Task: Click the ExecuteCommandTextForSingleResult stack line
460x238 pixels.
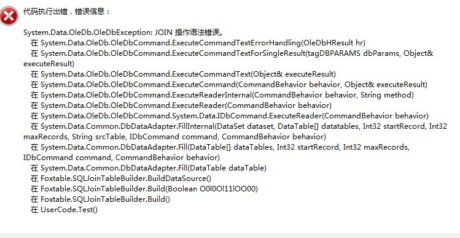Action: [232, 53]
